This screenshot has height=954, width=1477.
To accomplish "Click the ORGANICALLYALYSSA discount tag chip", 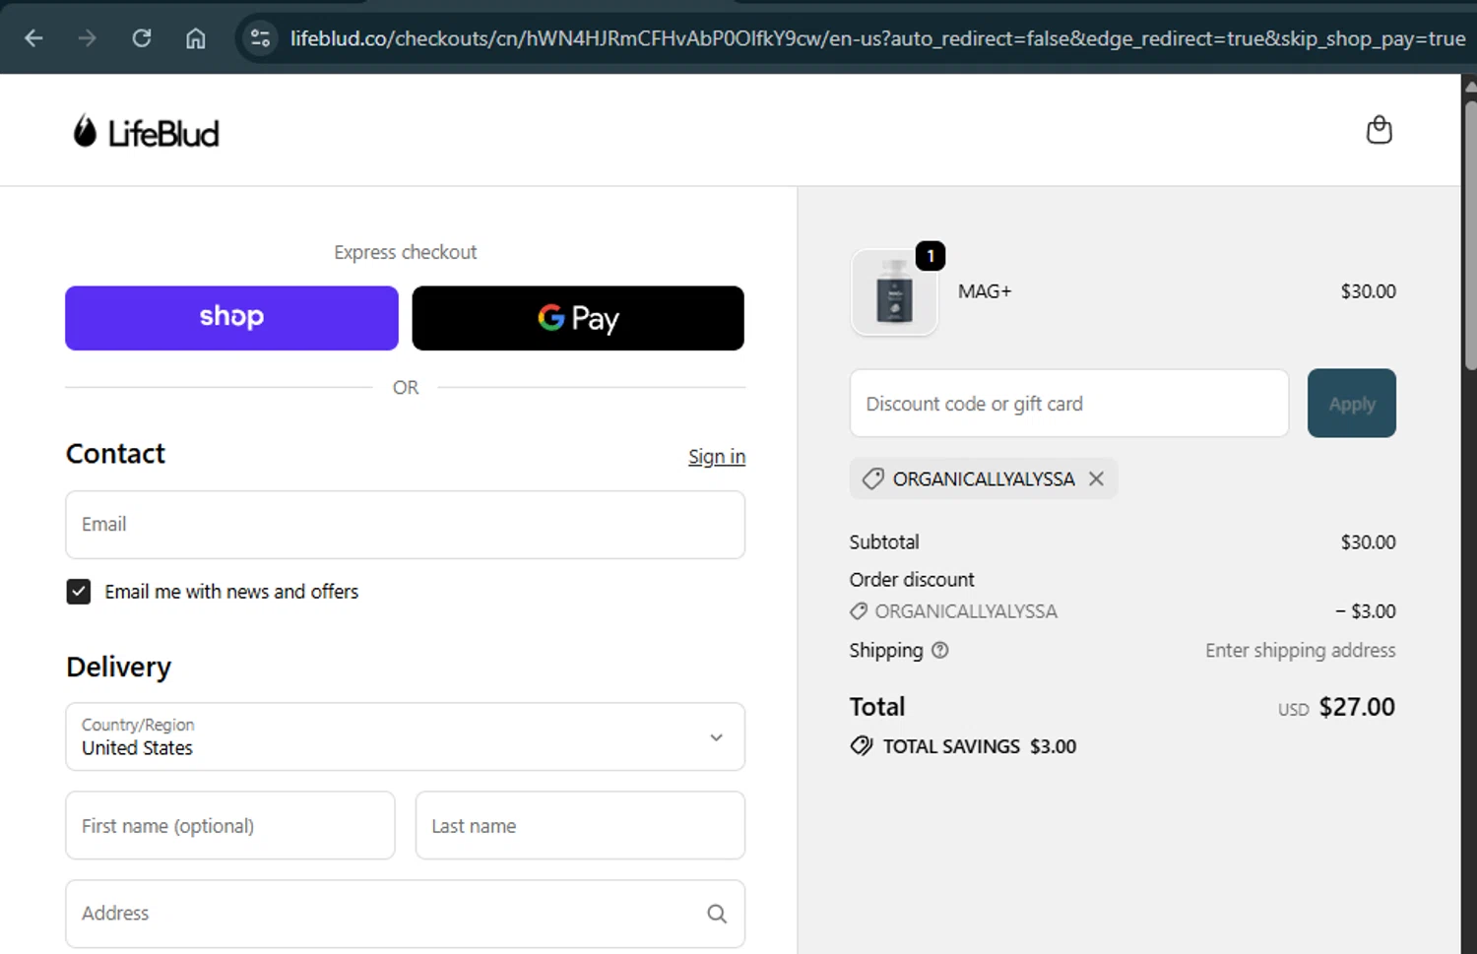I will pos(983,478).
